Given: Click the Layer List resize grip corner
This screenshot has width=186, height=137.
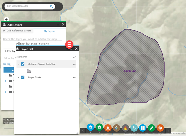Looking at the screenshot, I should (x=77, y=133).
